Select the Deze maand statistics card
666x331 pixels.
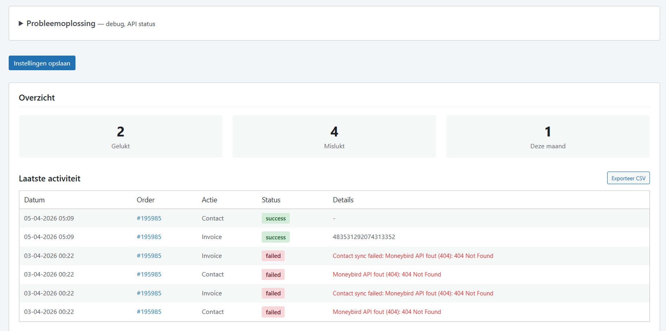point(548,136)
